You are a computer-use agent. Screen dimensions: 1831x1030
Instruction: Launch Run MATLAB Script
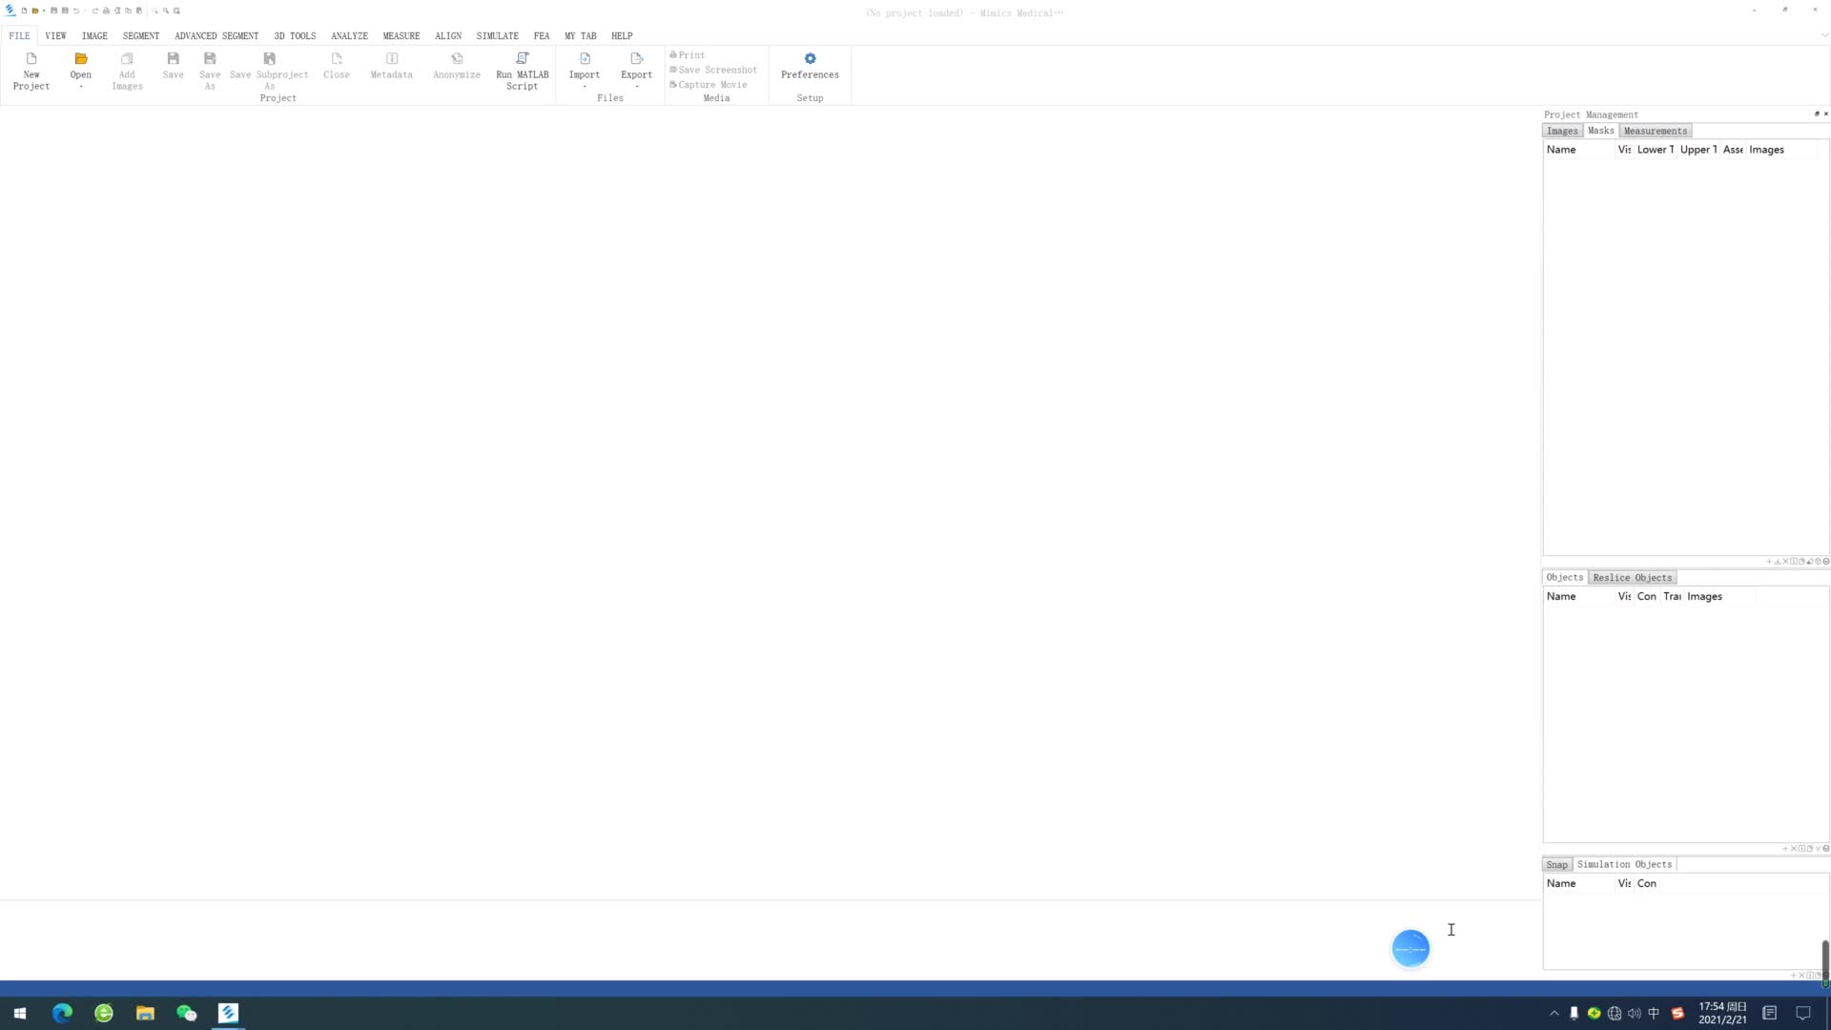(x=522, y=72)
